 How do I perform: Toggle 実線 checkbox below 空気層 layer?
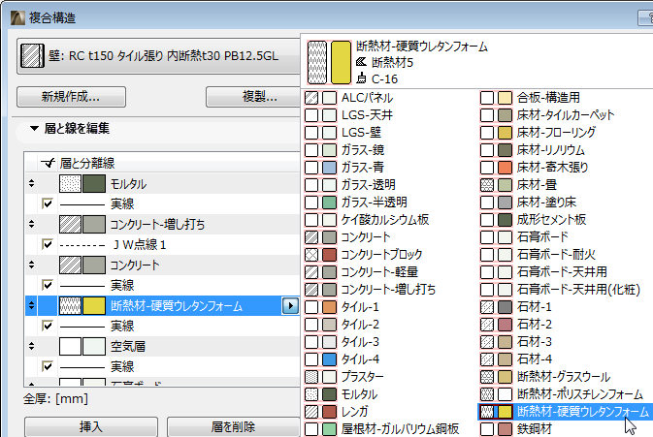(x=48, y=366)
